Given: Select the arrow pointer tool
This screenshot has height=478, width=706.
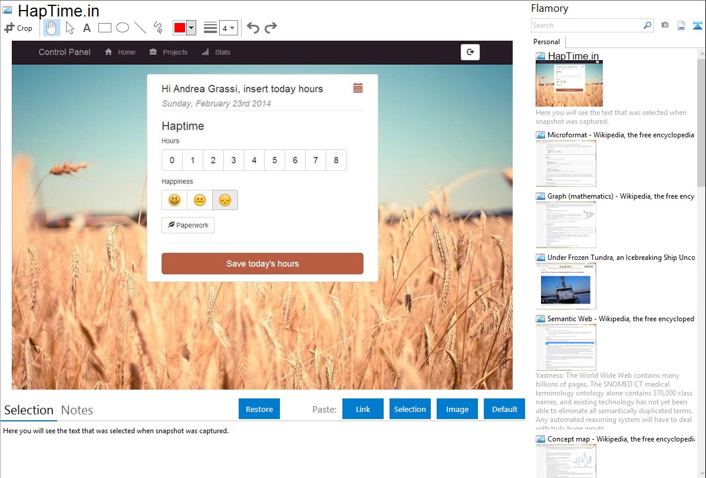Looking at the screenshot, I should click(x=70, y=28).
